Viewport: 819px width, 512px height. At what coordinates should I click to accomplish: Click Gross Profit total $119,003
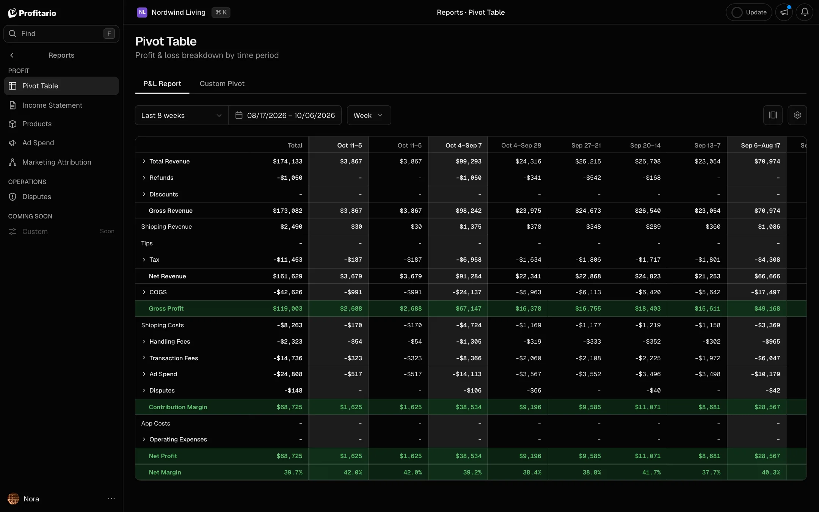pos(287,308)
